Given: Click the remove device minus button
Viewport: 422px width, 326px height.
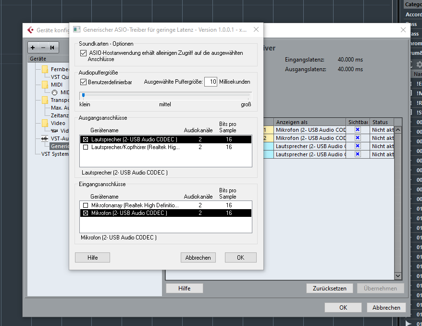Looking at the screenshot, I should 43,48.
